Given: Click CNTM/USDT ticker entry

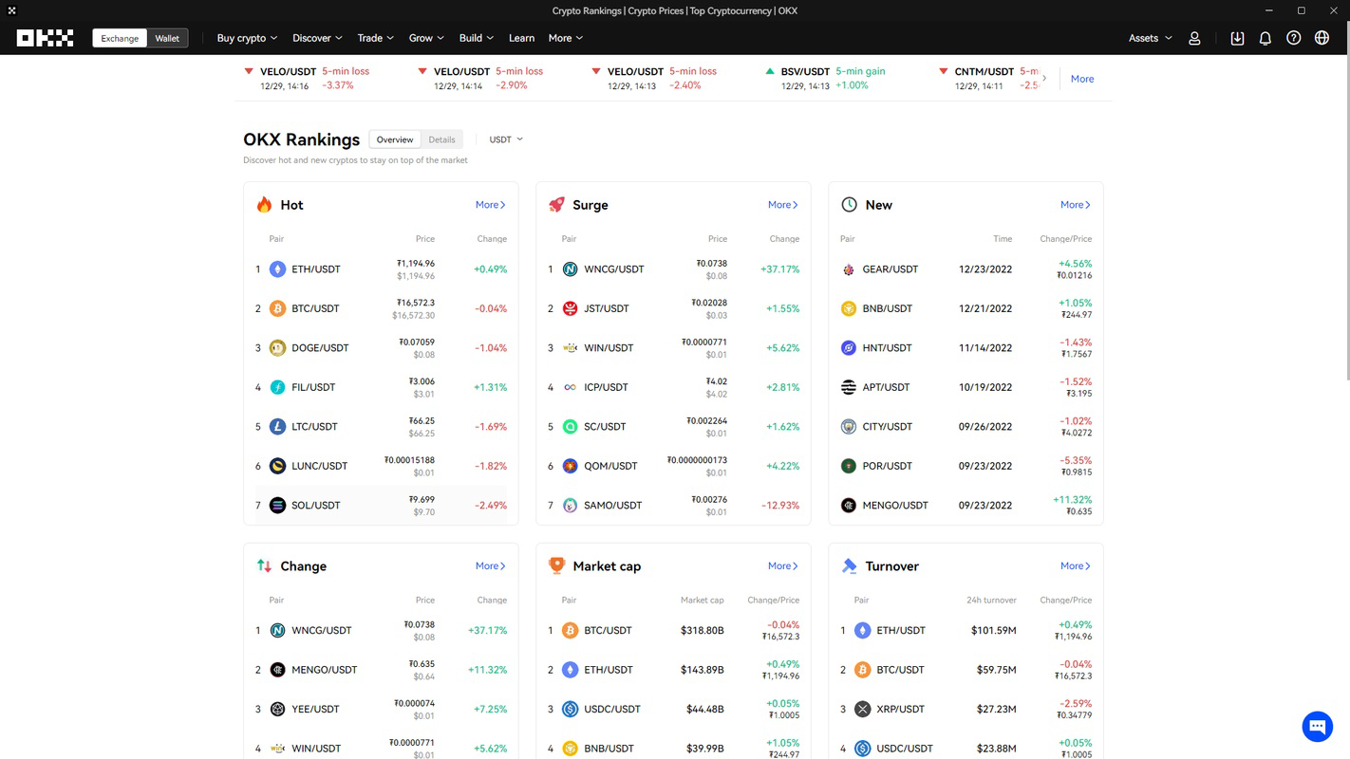Looking at the screenshot, I should click(x=987, y=78).
